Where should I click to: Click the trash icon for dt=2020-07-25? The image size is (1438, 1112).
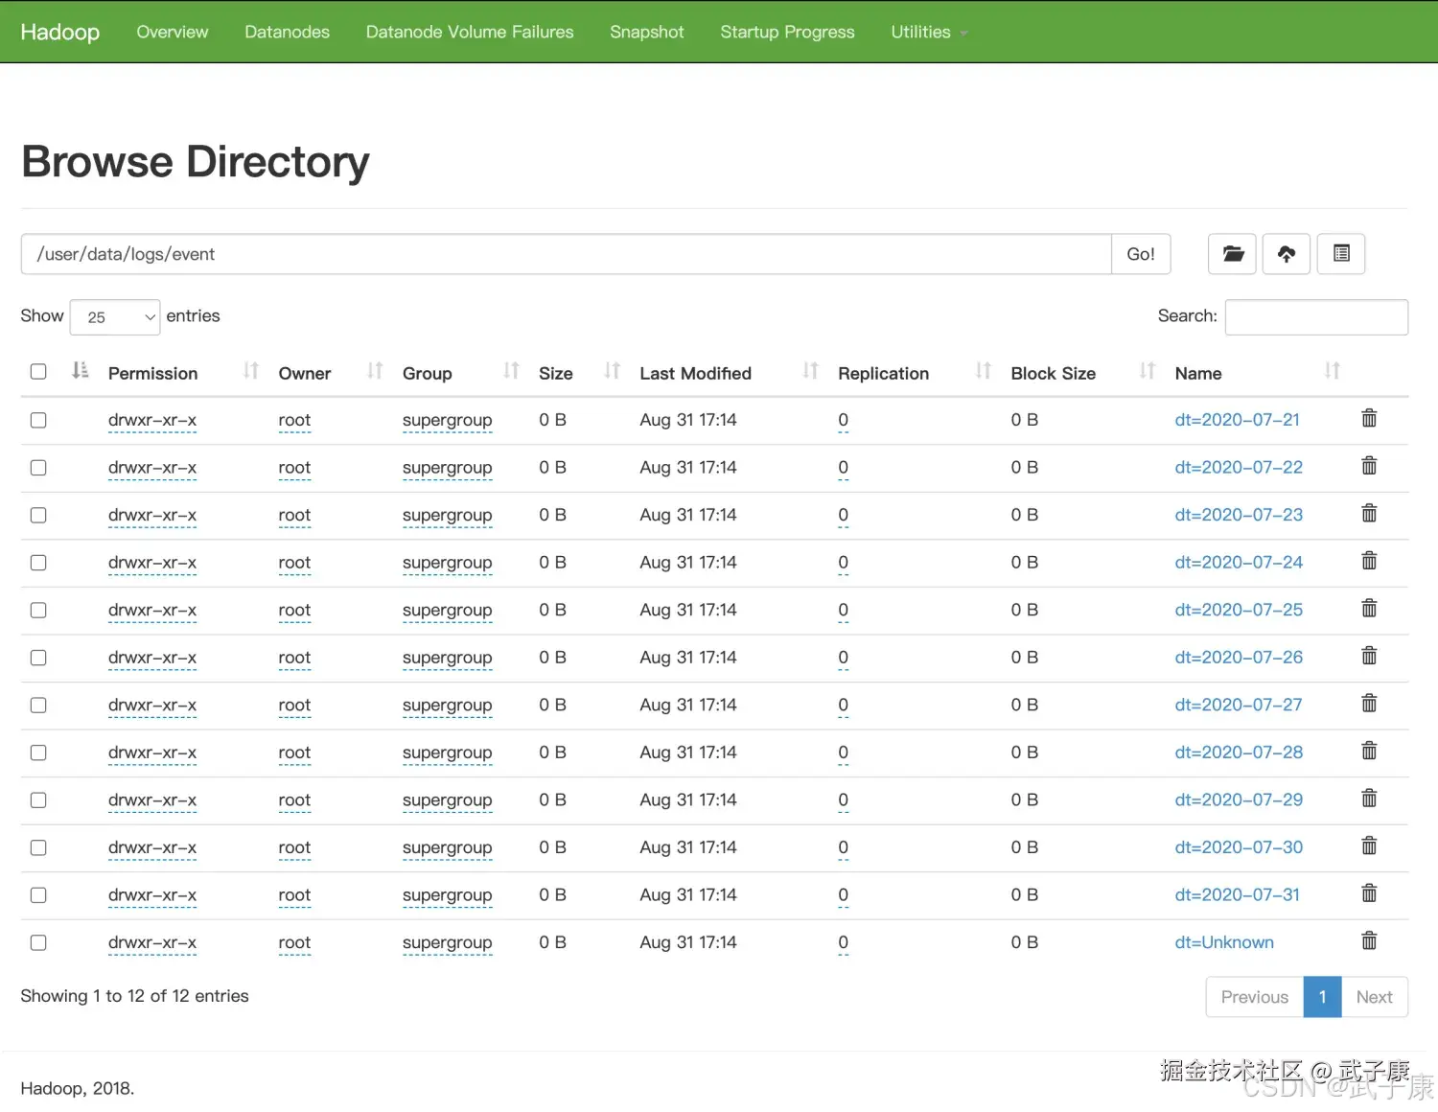[x=1369, y=609]
